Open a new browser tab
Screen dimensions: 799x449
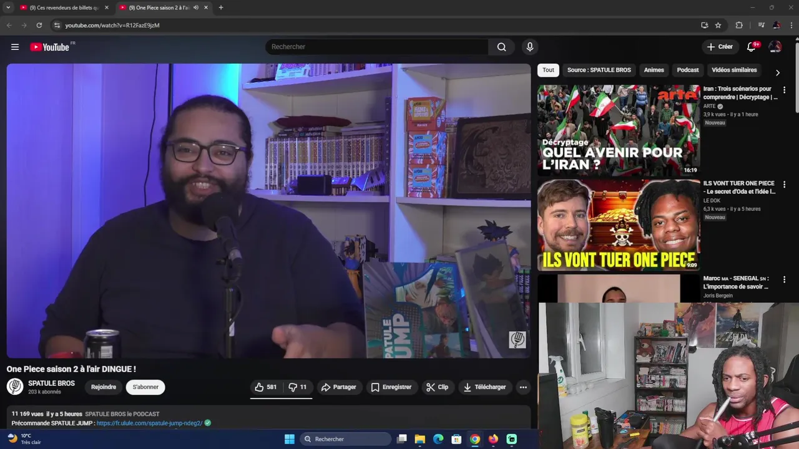[220, 7]
